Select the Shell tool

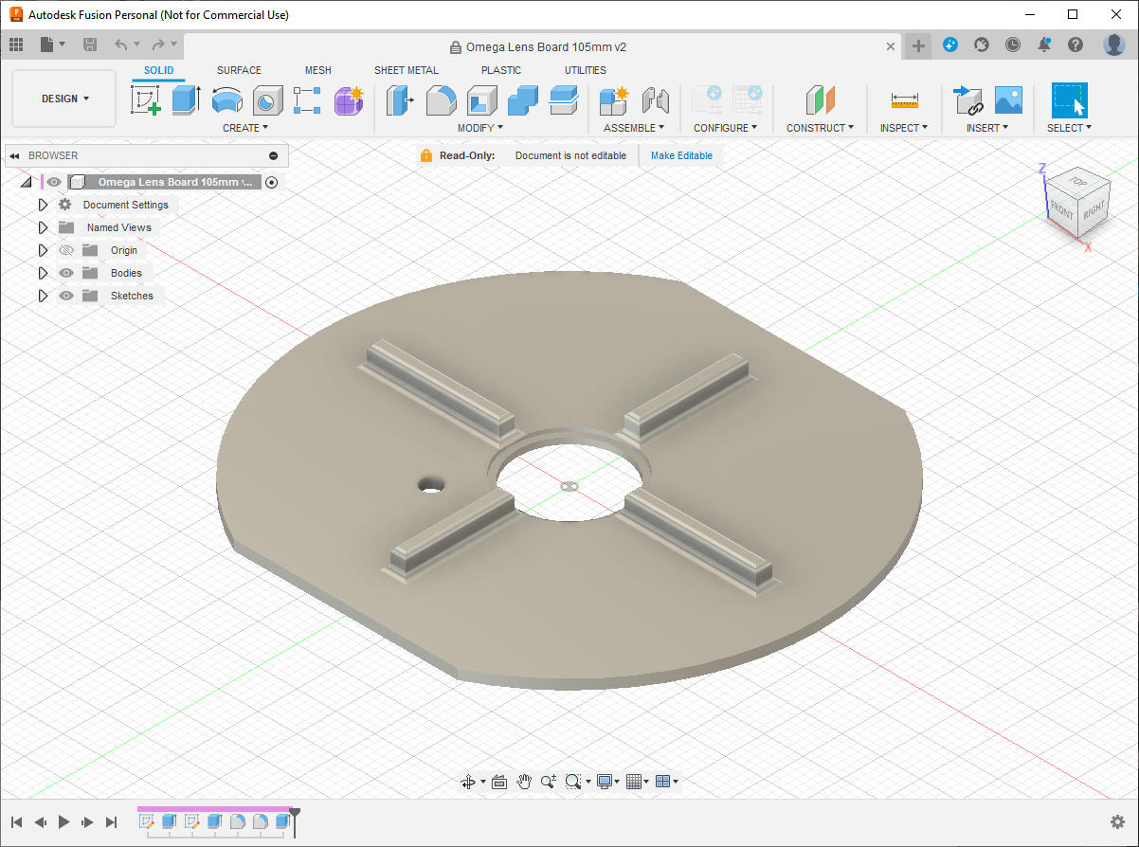(x=482, y=99)
